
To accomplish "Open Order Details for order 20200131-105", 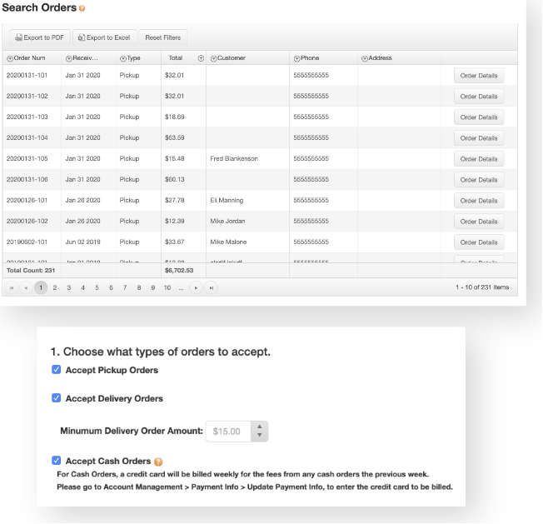I will (479, 158).
